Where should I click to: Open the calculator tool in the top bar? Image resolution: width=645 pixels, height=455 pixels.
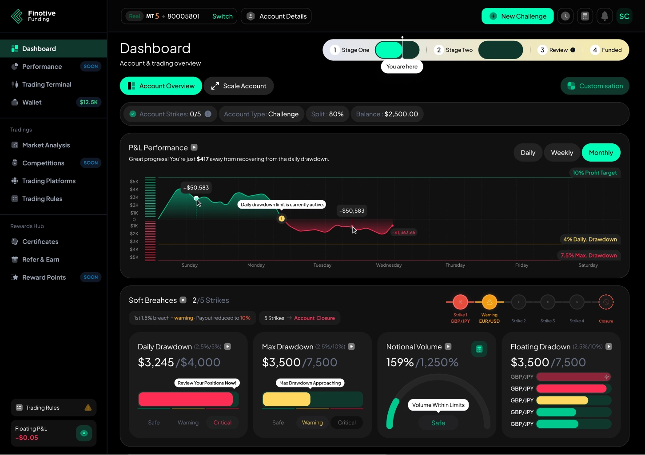585,16
